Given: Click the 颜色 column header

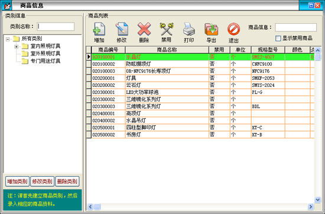Looking at the screenshot, I should [x=297, y=50].
